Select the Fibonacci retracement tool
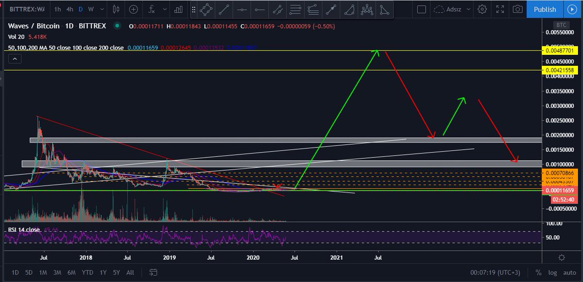Screen dimensions: 583x282 295,9
